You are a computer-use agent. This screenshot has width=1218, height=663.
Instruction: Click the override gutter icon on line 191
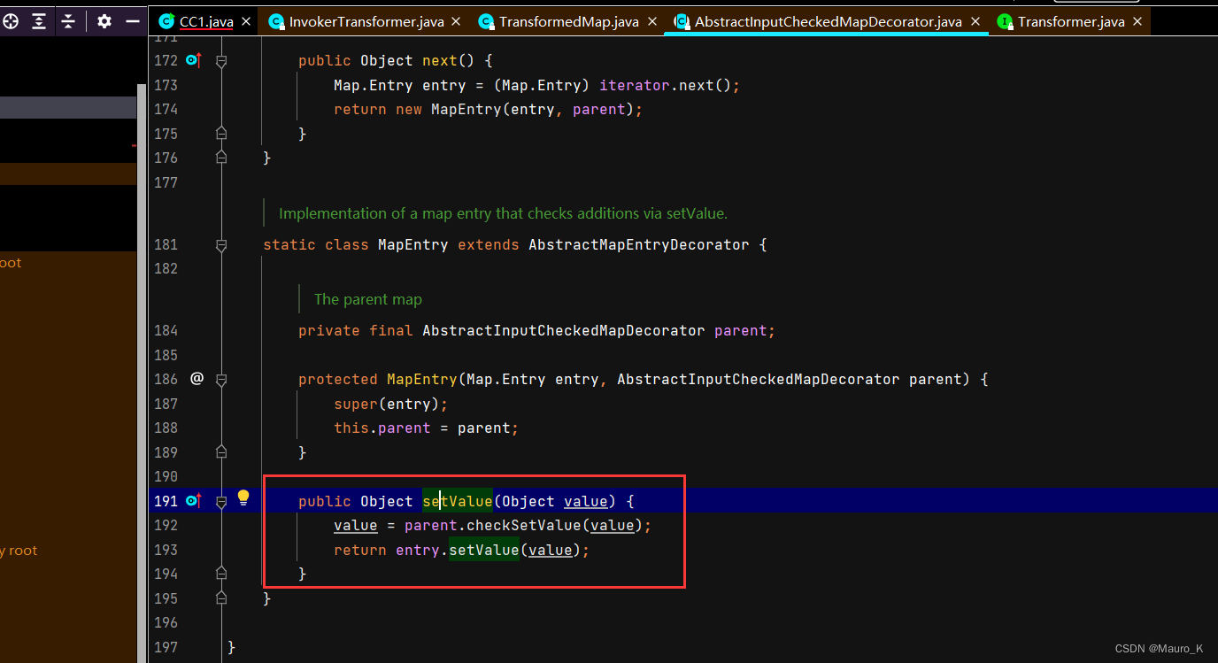(194, 501)
